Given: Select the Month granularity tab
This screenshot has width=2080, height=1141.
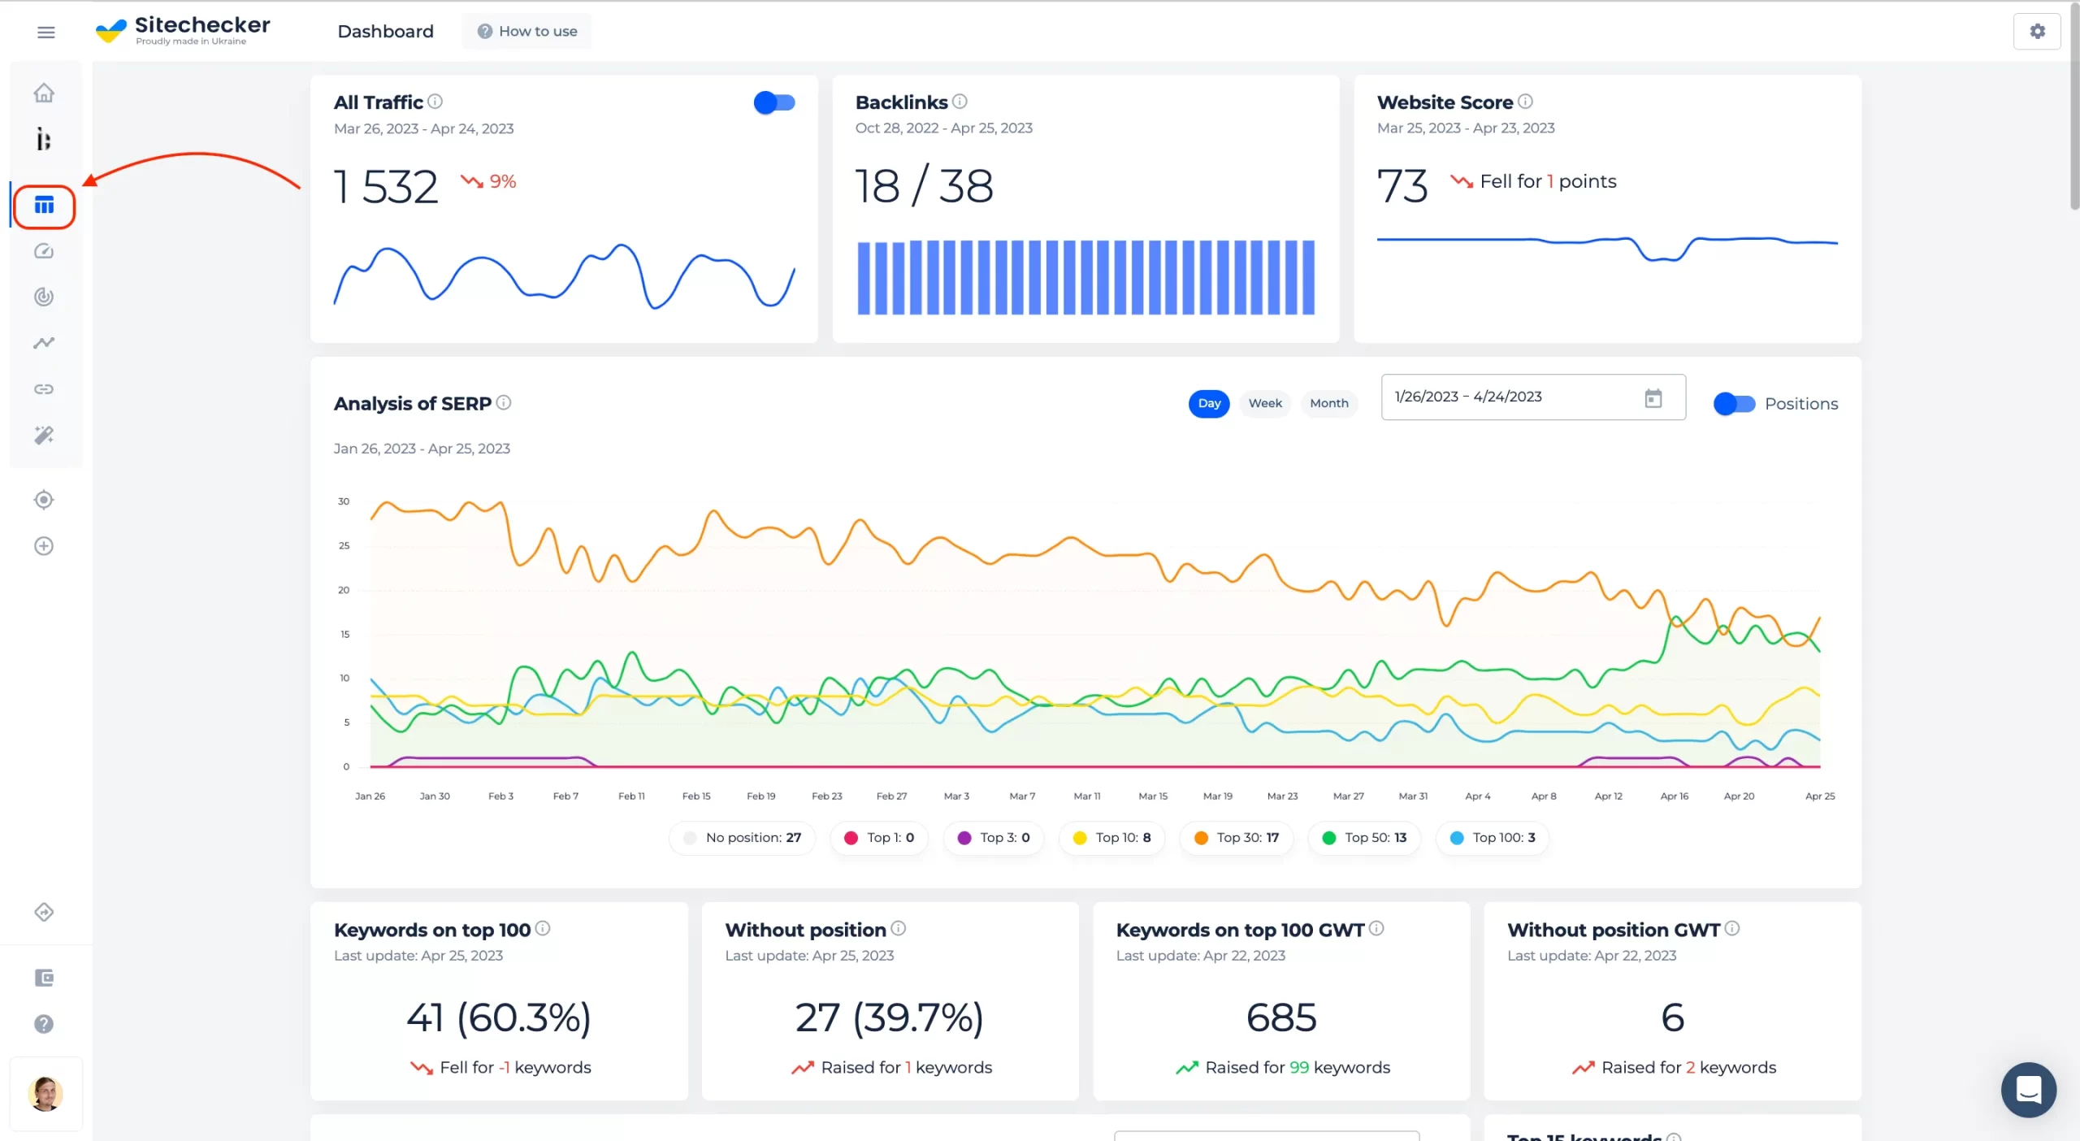Looking at the screenshot, I should [x=1328, y=403].
